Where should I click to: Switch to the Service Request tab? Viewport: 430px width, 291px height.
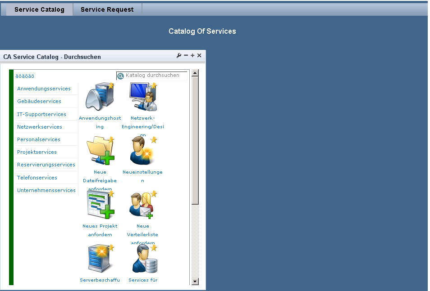pos(107,9)
